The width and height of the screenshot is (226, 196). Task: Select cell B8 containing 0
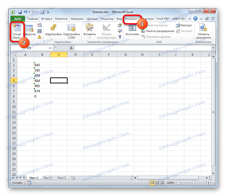point(42,96)
